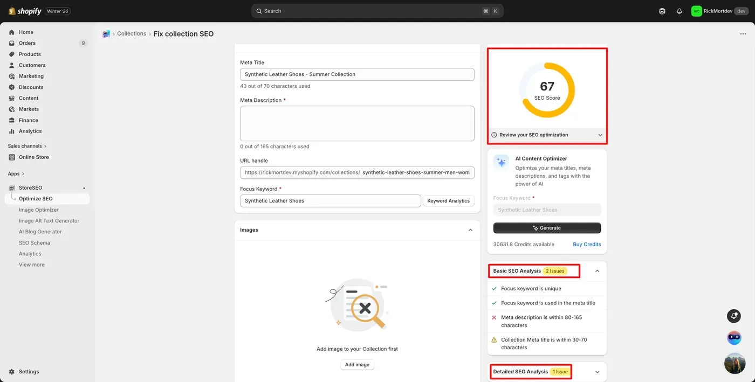
Task: Click the StoreSEO app icon in sidebar
Action: tap(12, 188)
